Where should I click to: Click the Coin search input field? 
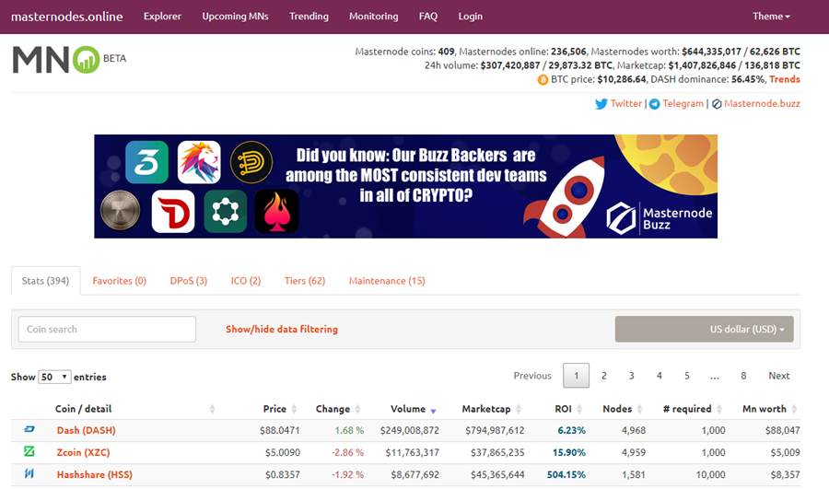107,329
